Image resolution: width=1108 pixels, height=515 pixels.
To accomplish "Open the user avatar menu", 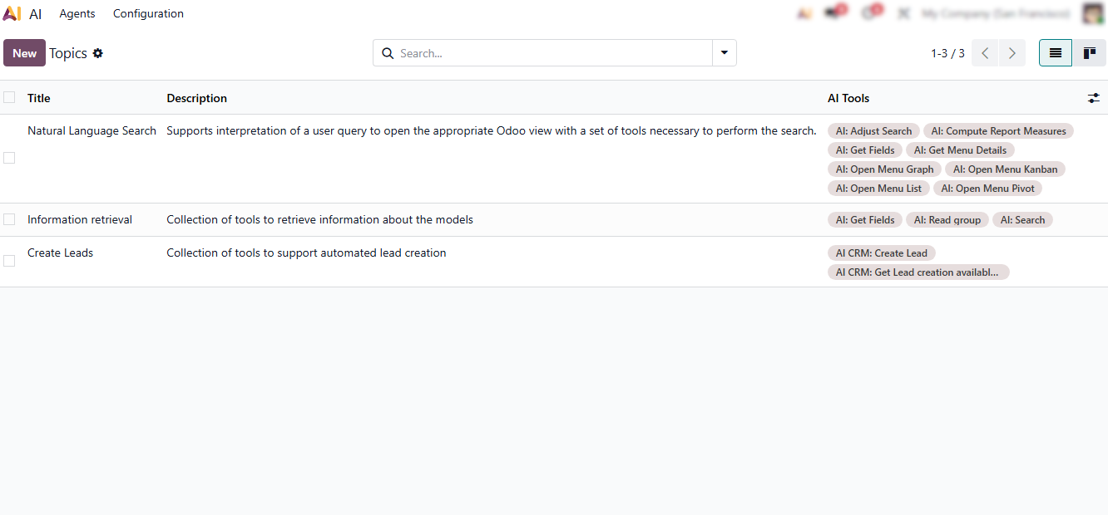I will click(1093, 13).
